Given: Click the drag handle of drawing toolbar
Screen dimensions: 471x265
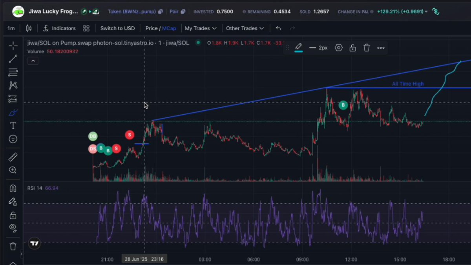Looking at the screenshot, I should [x=287, y=48].
